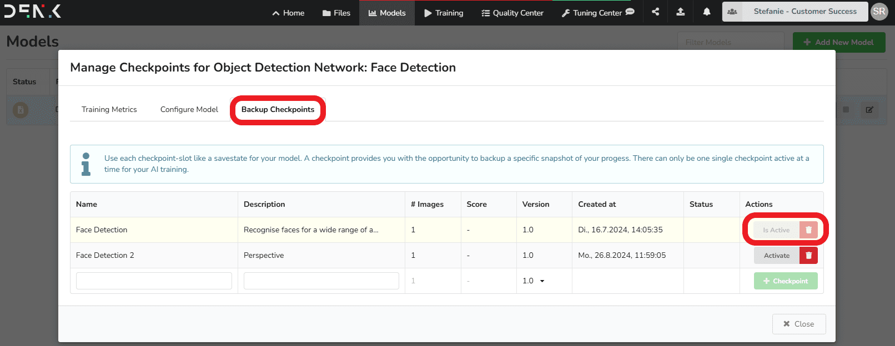This screenshot has width=895, height=346.
Task: Click the team group icon
Action: (732, 12)
